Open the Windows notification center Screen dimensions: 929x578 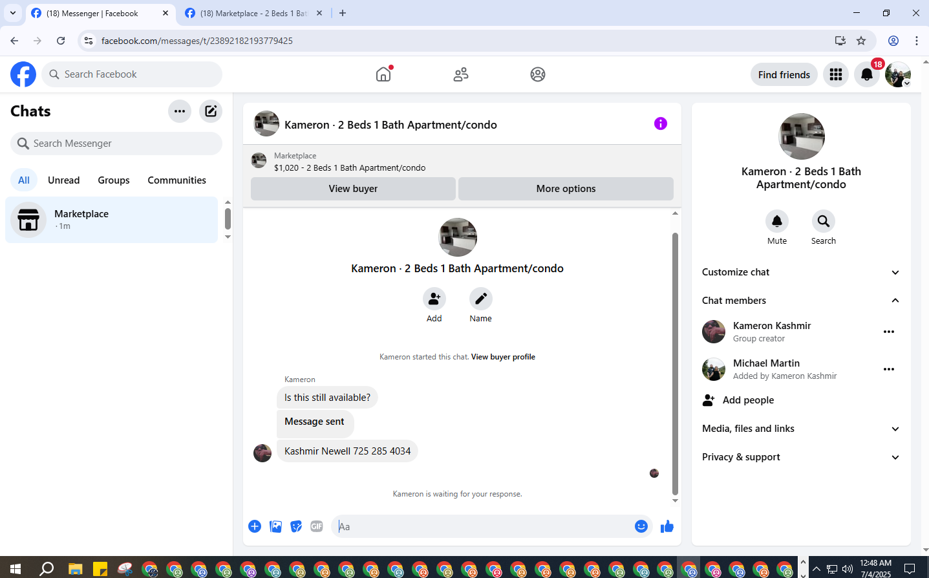pyautogui.click(x=910, y=569)
